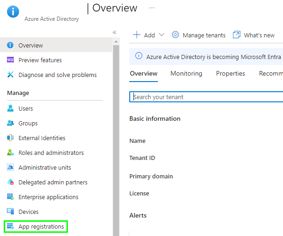Click the Overview page title
The image size is (283, 236).
[x=115, y=8]
